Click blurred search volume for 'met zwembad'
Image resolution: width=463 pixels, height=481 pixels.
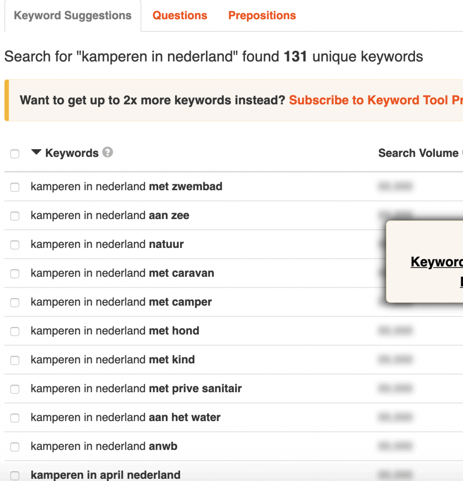coord(395,186)
